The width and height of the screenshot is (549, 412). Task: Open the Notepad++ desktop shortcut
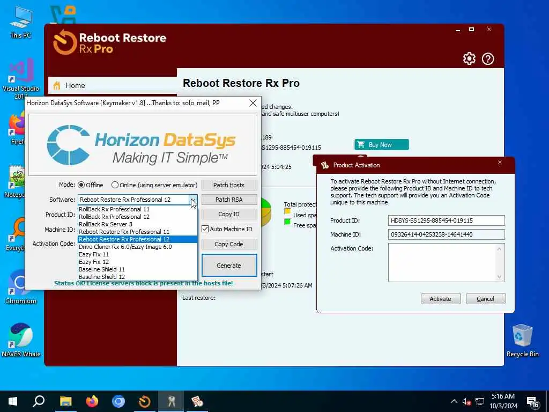tap(15, 181)
